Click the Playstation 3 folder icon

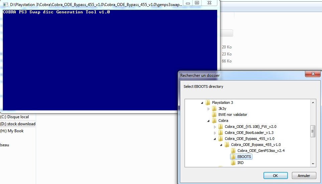point(208,103)
